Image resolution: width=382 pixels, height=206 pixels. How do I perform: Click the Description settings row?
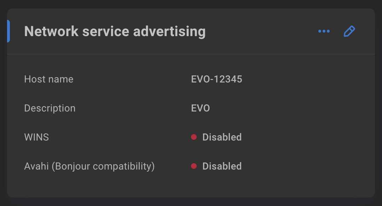pos(191,108)
